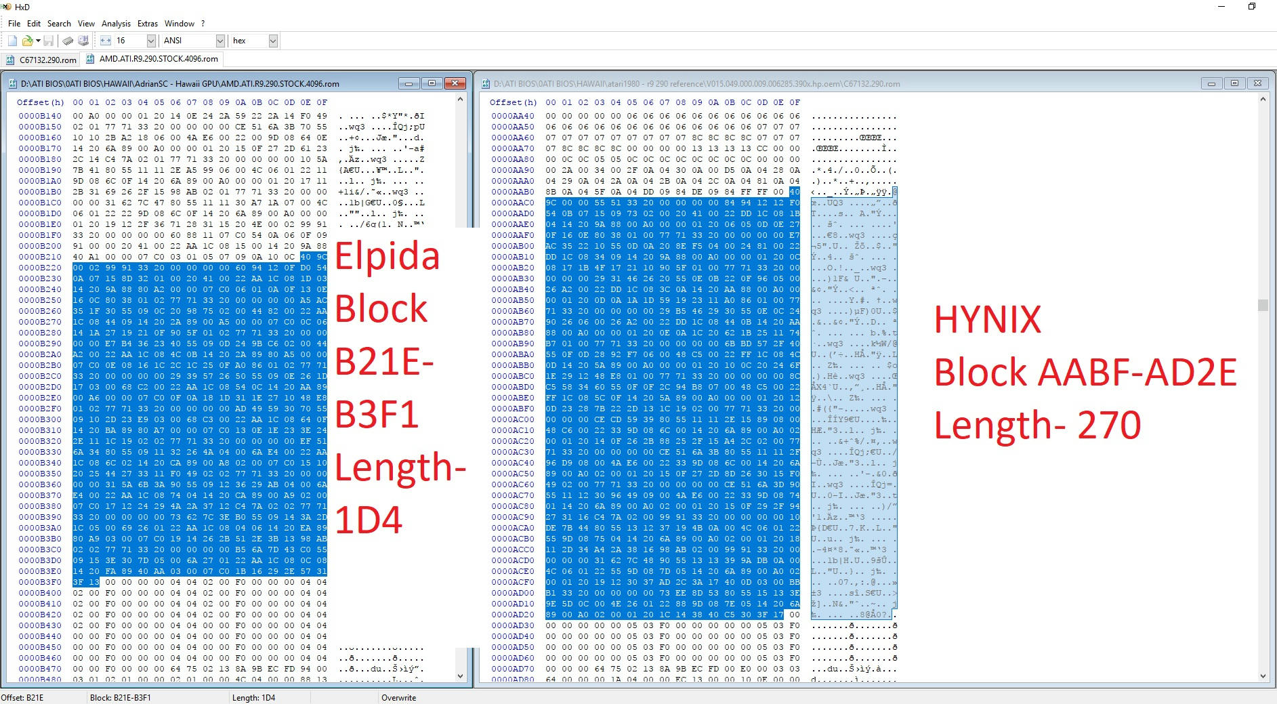The width and height of the screenshot is (1277, 704).
Task: Create a new file with the New icon
Action: click(12, 41)
